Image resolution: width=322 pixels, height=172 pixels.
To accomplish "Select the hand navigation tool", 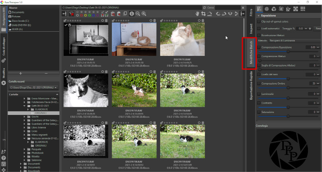I will pyautogui.click(x=197, y=14).
